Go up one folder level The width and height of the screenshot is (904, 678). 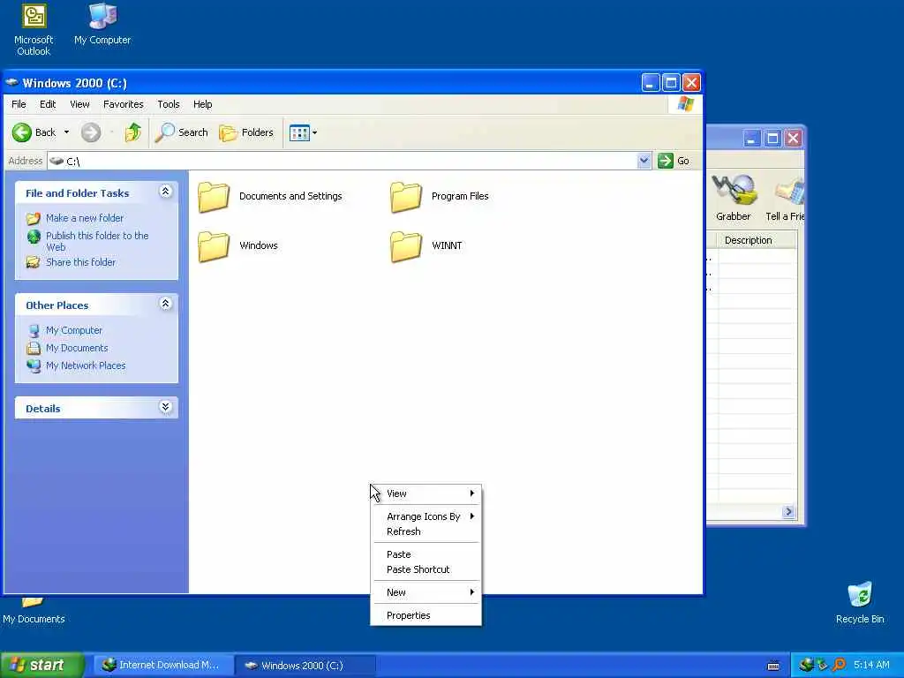click(133, 132)
